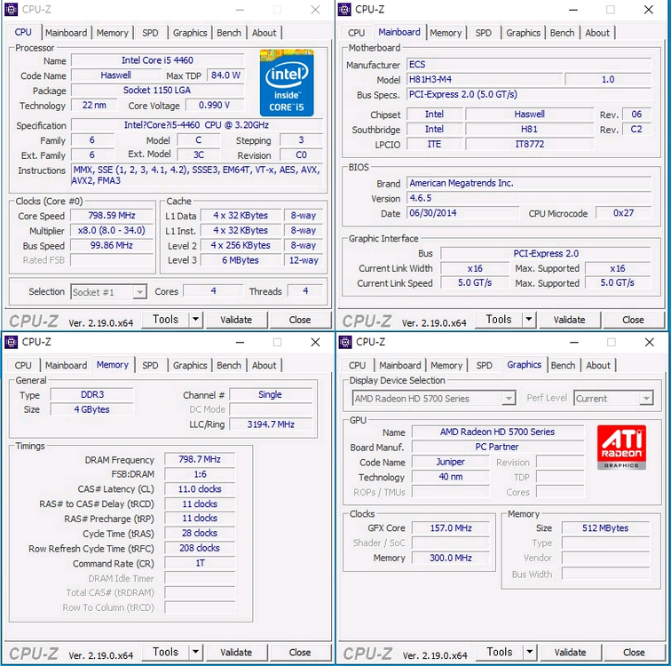671x666 pixels.
Task: Click the DRAM Frequency 798.7 MHz value
Action: 200,459
